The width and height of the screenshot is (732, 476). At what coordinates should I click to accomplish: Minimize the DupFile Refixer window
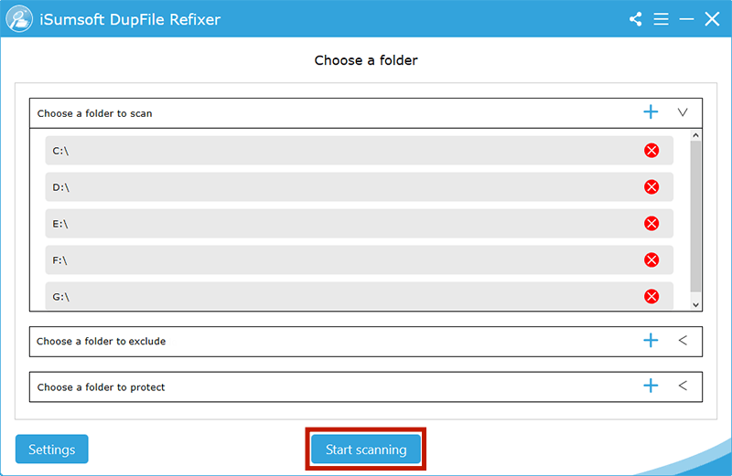coord(686,19)
